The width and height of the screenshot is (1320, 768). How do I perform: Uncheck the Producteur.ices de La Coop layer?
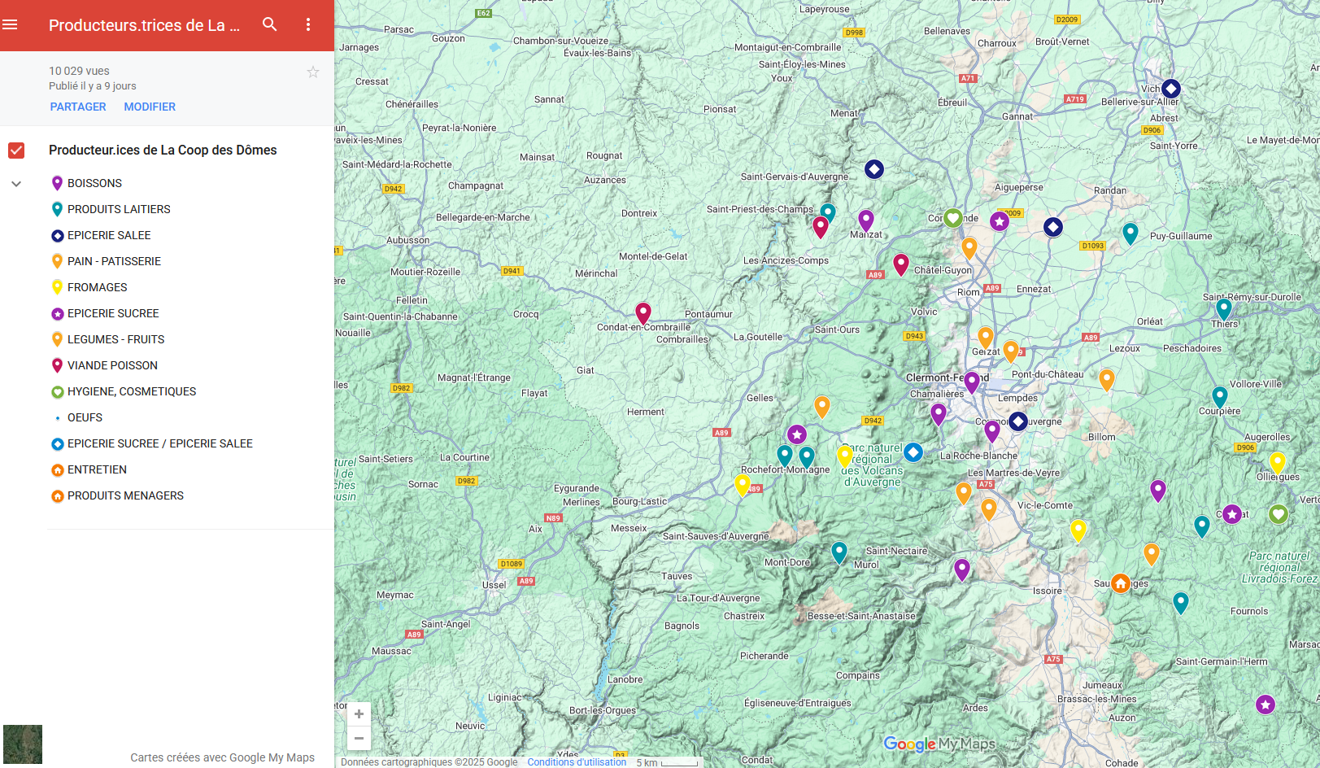pyautogui.click(x=16, y=151)
